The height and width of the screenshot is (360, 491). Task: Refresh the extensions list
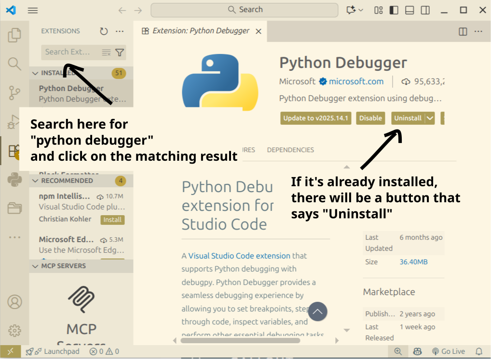pos(104,31)
